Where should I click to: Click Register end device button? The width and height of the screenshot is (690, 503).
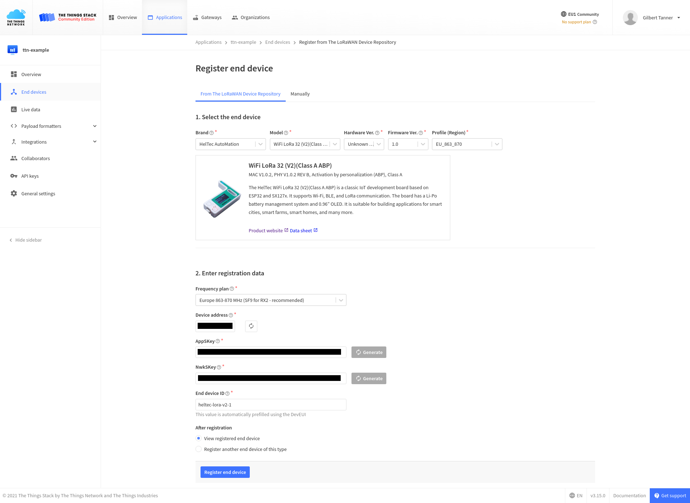tap(224, 472)
